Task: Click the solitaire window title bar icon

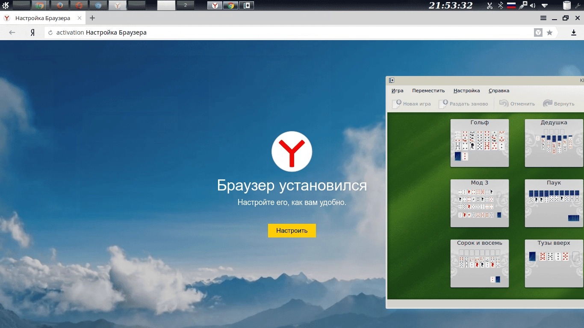Action: (x=392, y=80)
